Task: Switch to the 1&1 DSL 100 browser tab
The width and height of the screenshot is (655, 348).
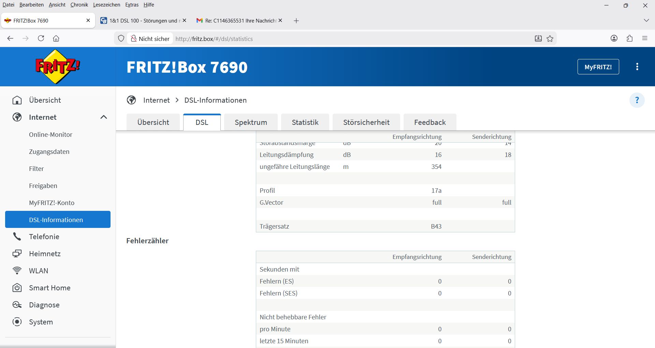Action: point(143,20)
